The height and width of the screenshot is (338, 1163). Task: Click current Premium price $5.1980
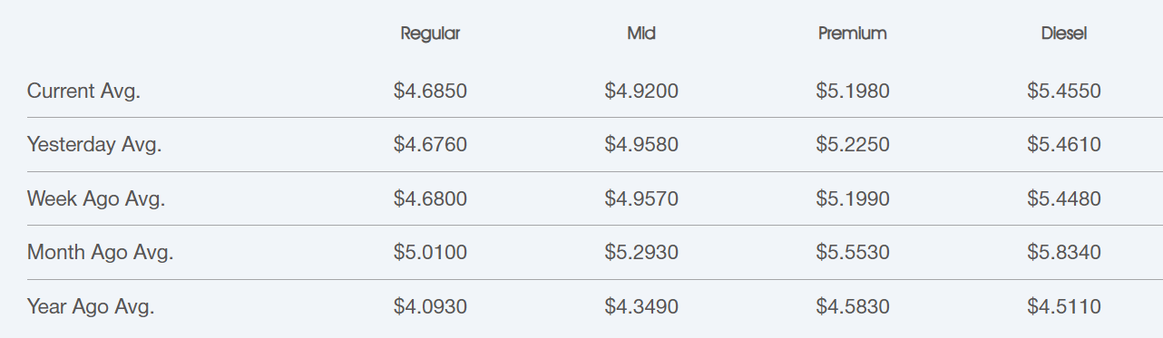coord(853,91)
